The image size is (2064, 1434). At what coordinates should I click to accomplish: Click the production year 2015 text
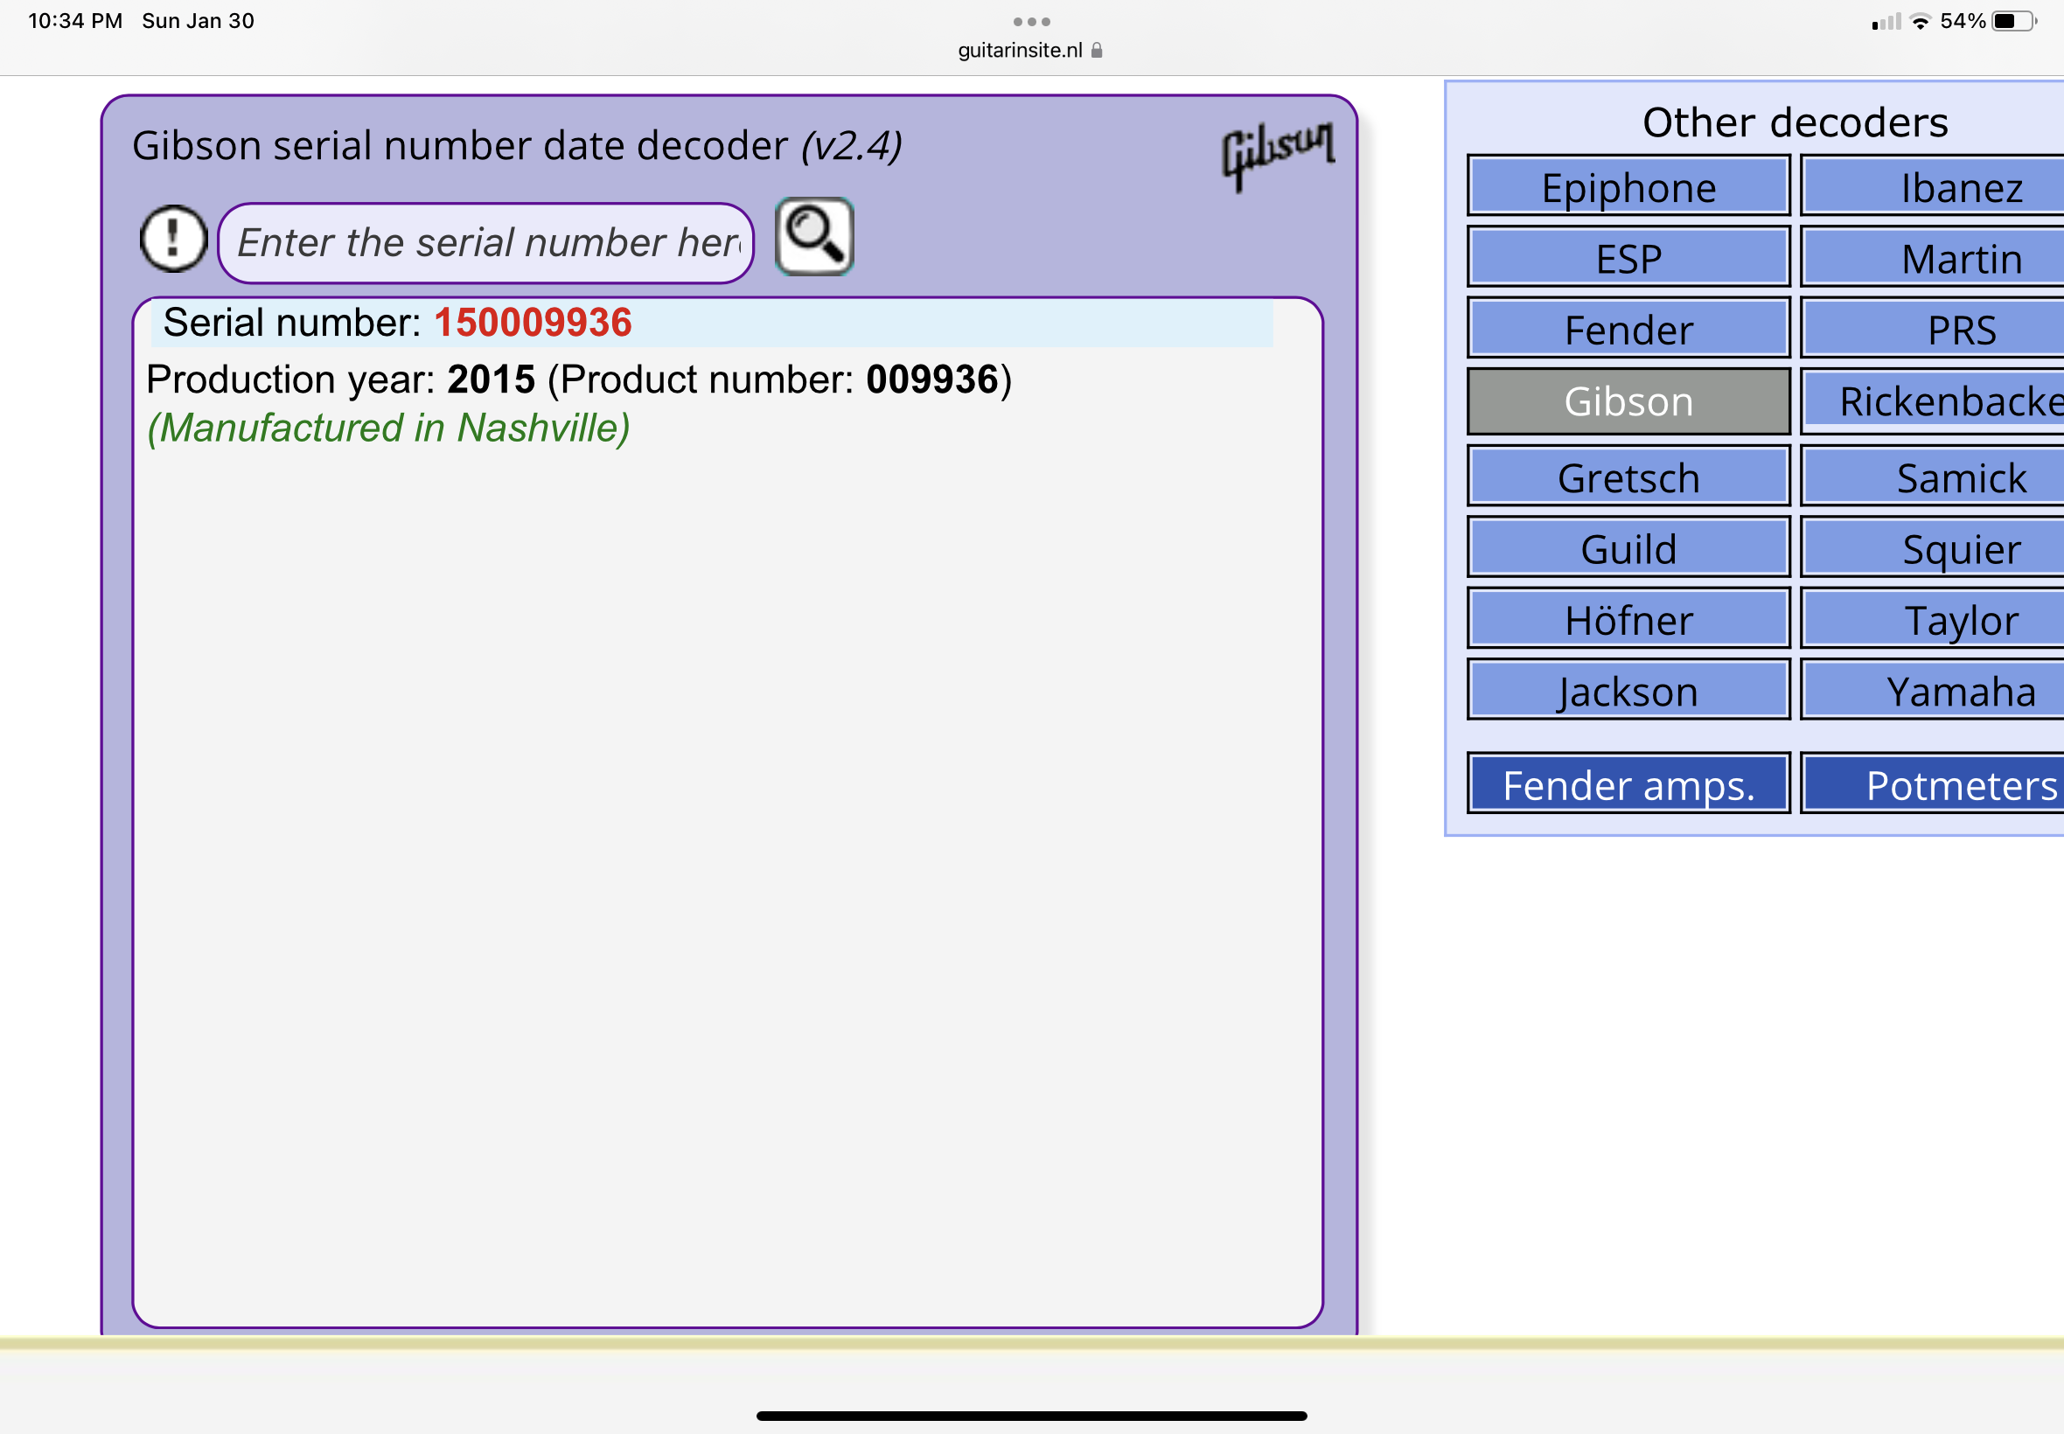coord(491,379)
